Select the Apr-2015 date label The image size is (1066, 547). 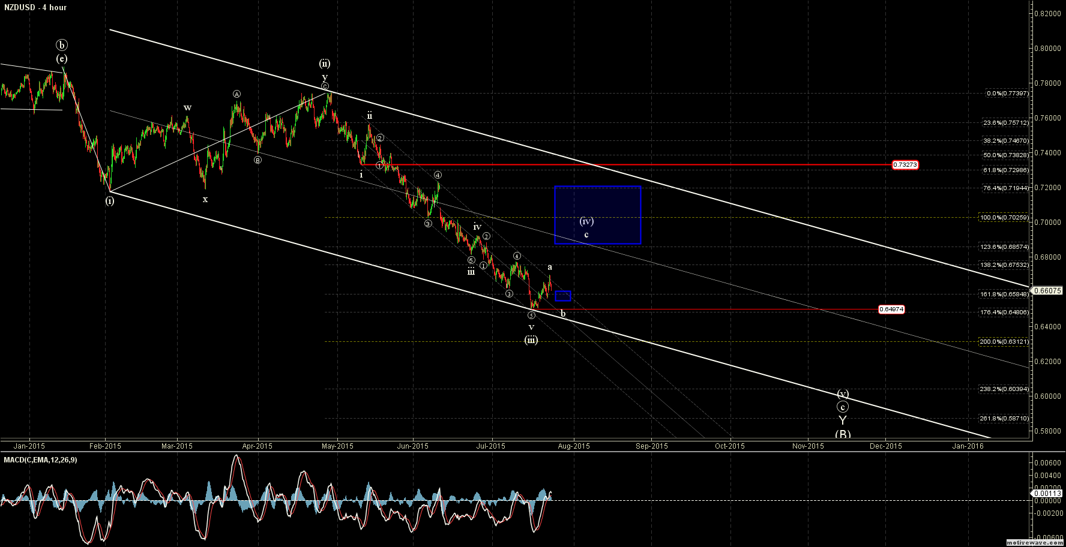(x=257, y=446)
